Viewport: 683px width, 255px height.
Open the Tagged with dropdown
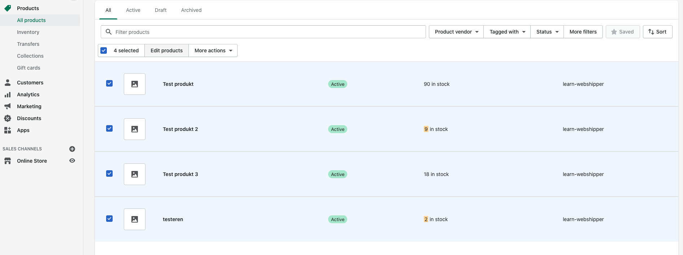tap(507, 32)
